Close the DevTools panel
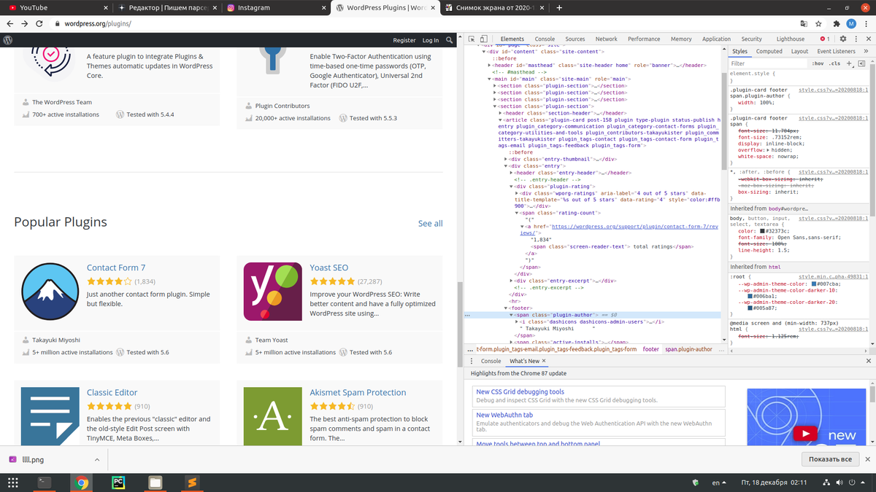Screen dimensions: 876x492 pyautogui.click(x=867, y=39)
